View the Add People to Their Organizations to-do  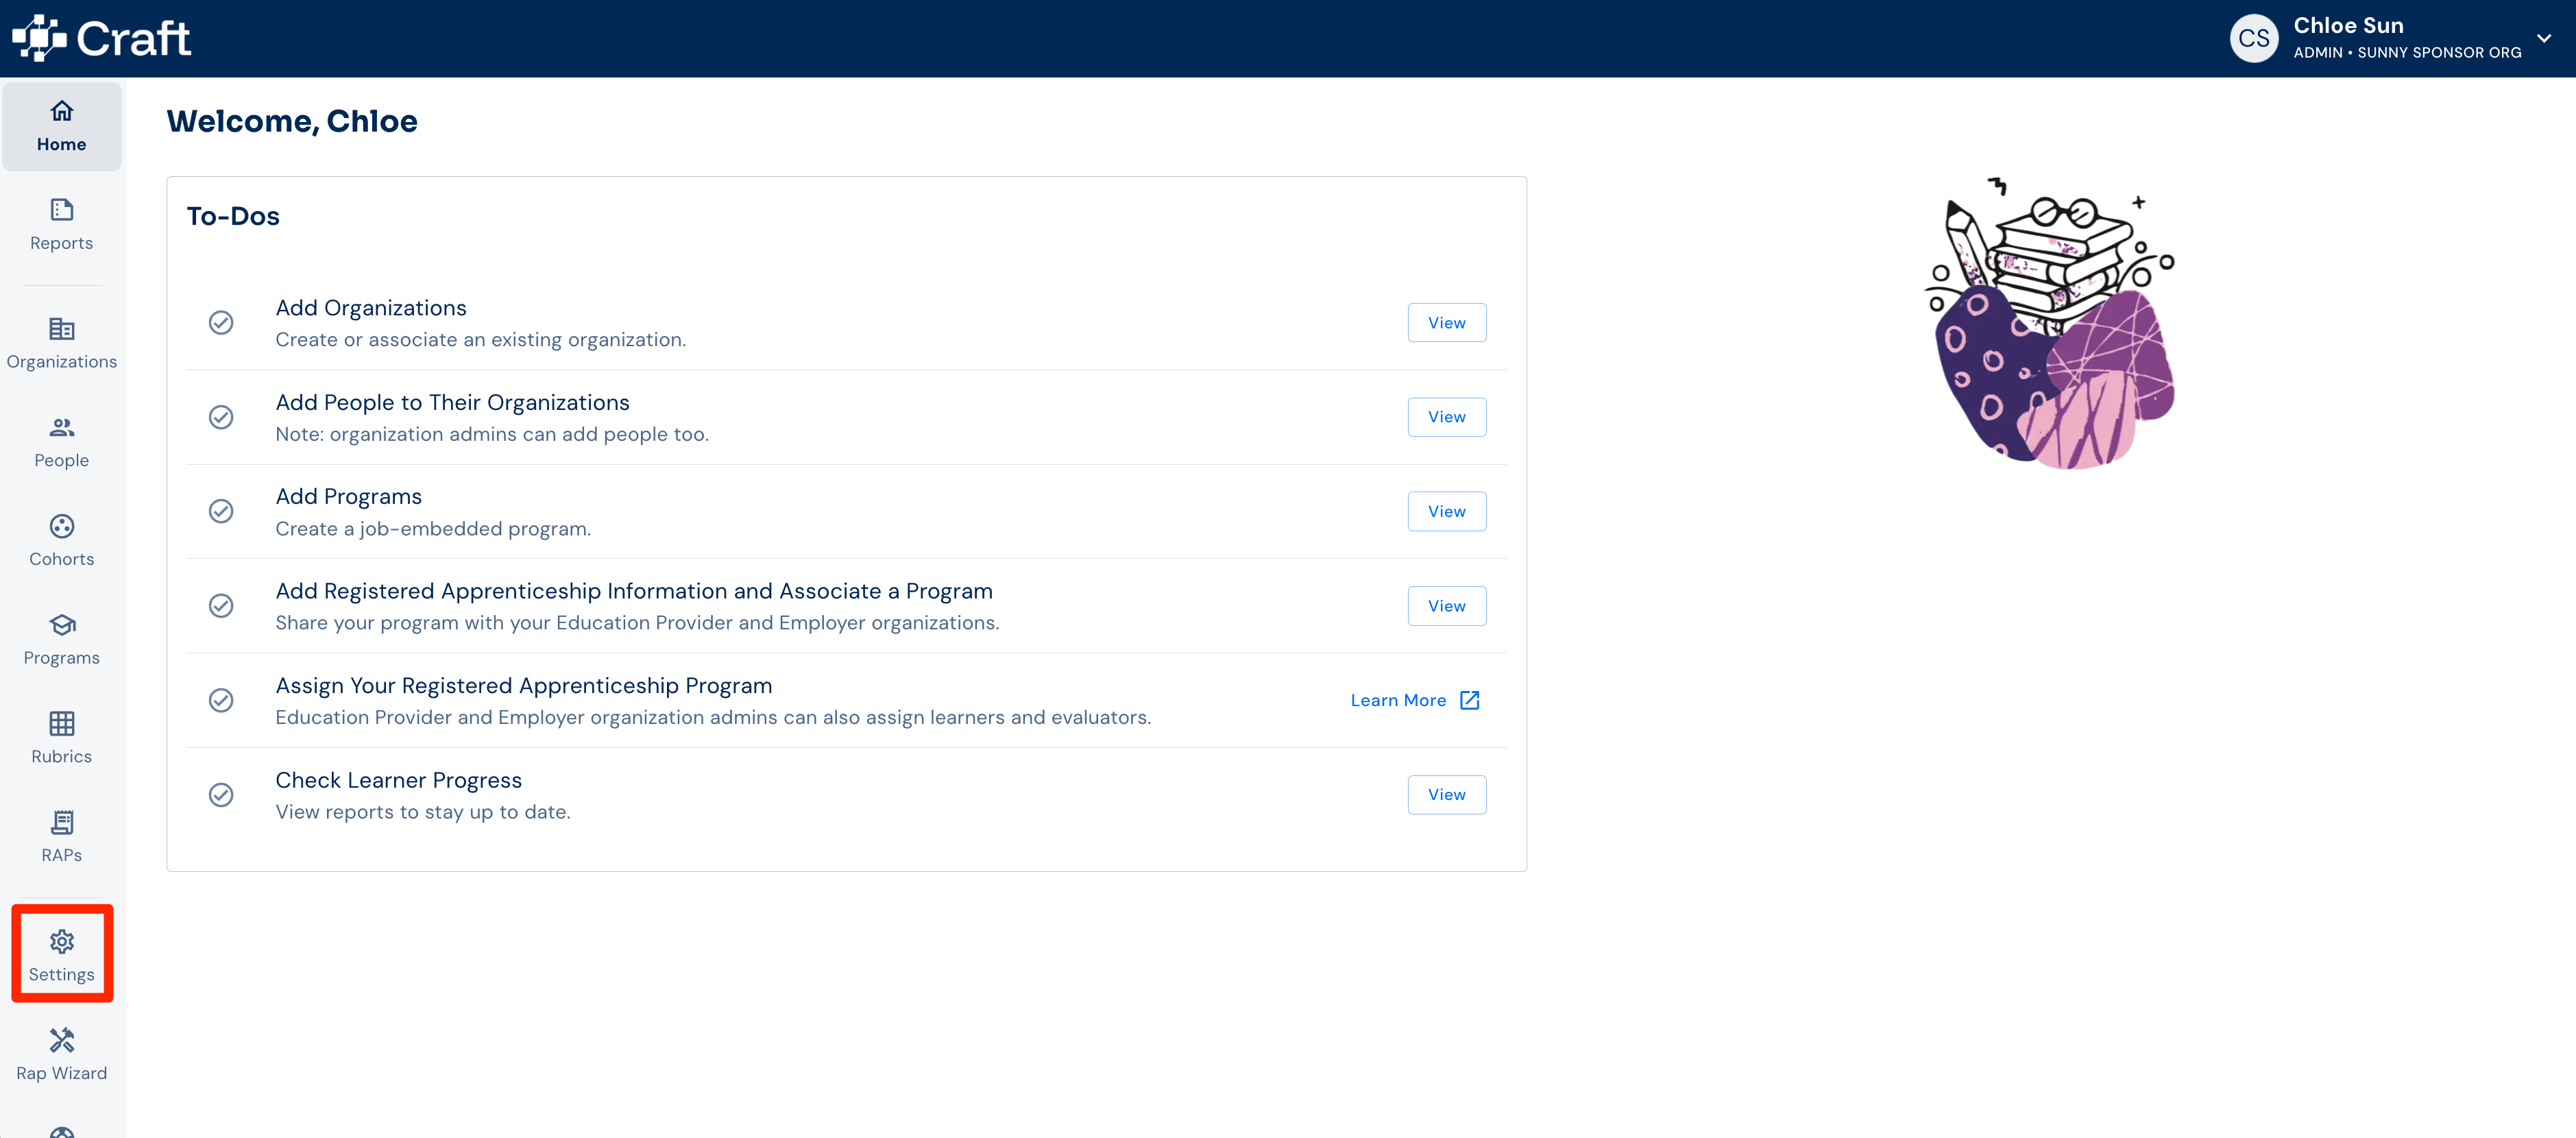[x=1447, y=417]
